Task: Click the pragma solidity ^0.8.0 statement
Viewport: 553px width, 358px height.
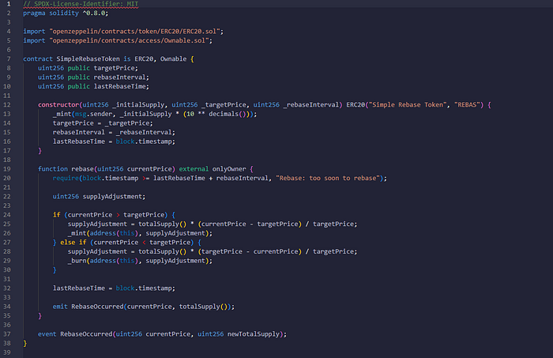Action: click(66, 13)
